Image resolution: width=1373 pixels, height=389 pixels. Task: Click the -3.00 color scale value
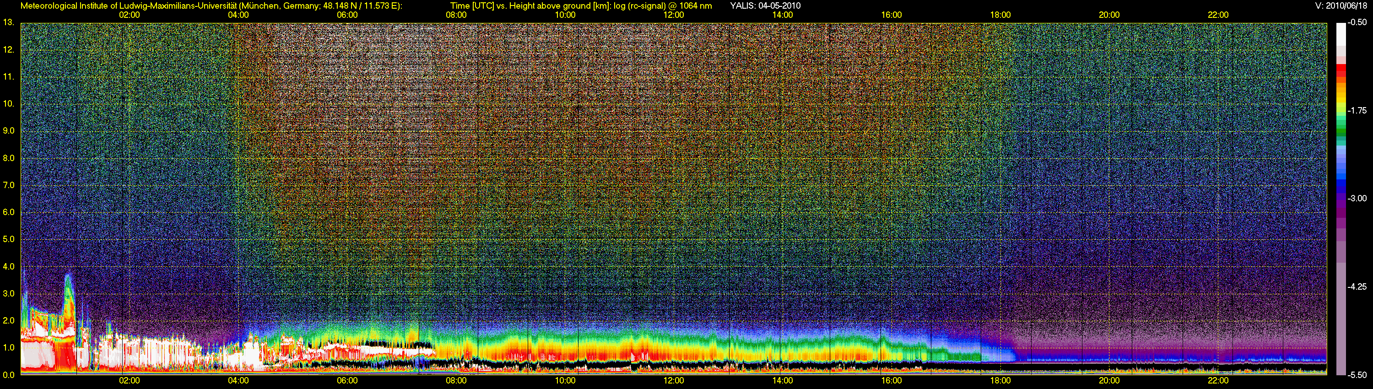tap(1357, 199)
